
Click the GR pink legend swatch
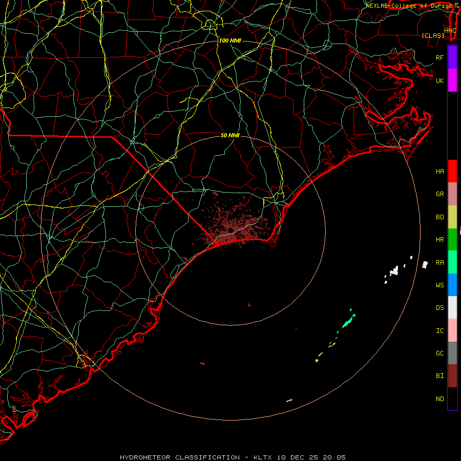point(452,194)
